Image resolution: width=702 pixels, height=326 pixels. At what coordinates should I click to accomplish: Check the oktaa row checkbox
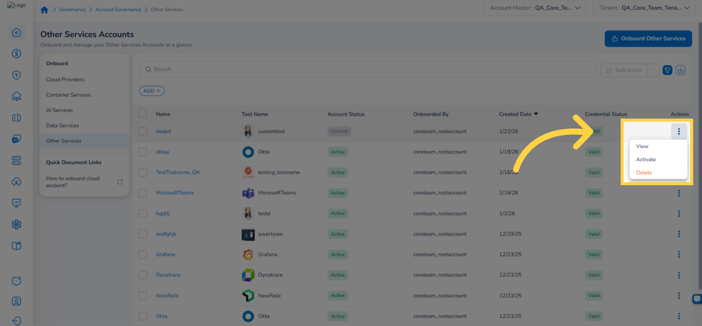143,152
